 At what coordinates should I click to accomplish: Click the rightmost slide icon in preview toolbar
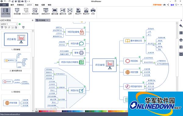tap(23, 27)
